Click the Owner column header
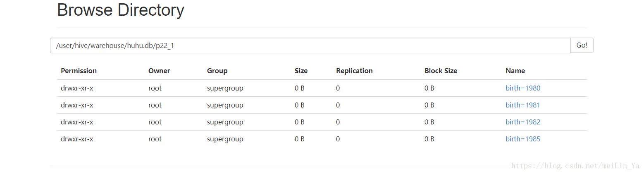The image size is (644, 174). pyautogui.click(x=159, y=71)
